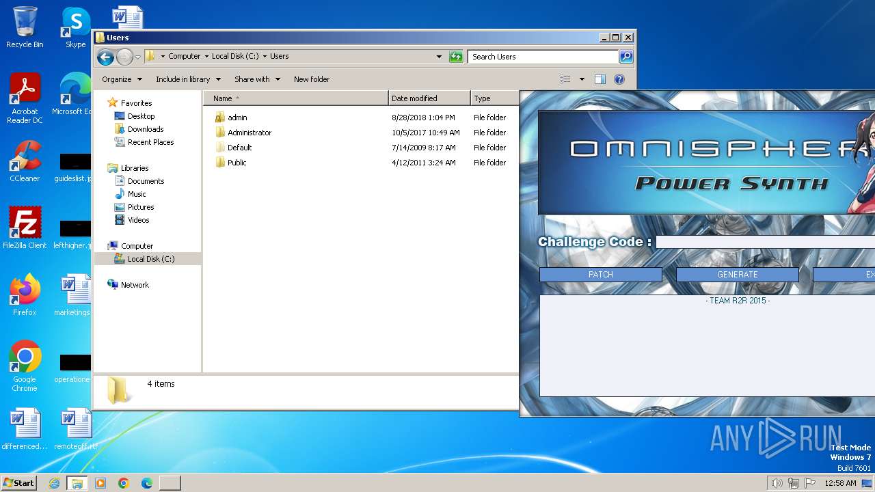
Task: Select the CCleaner desktop shortcut
Action: (25, 161)
